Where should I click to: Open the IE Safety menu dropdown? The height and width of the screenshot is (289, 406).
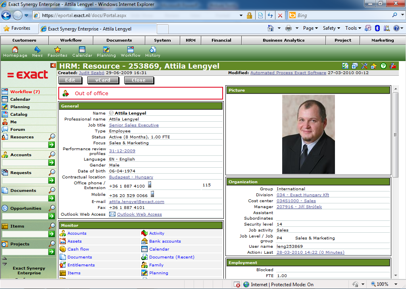click(331, 28)
